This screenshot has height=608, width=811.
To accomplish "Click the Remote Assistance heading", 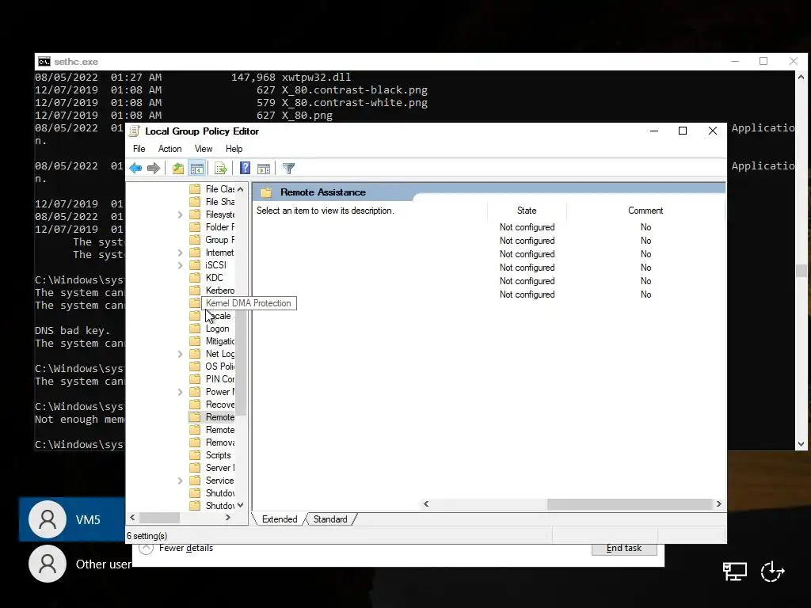I will tap(323, 192).
